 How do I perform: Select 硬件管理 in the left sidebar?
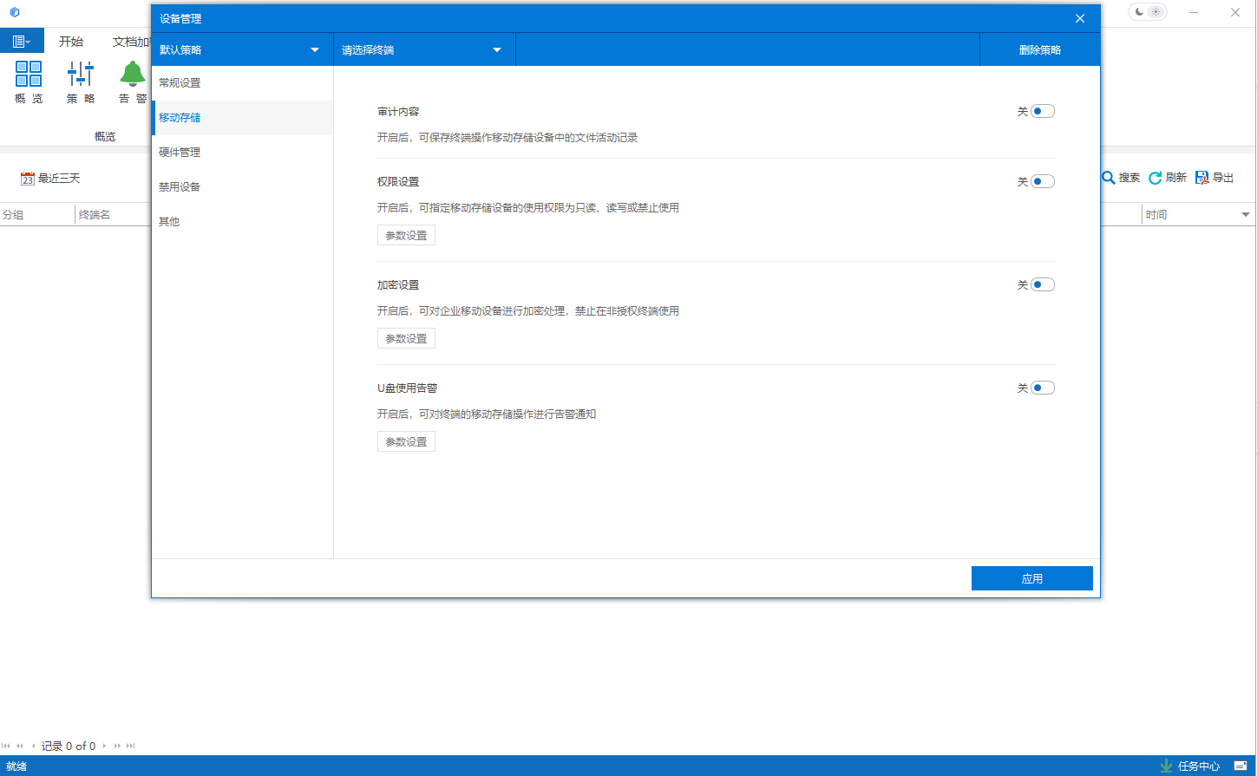point(180,153)
